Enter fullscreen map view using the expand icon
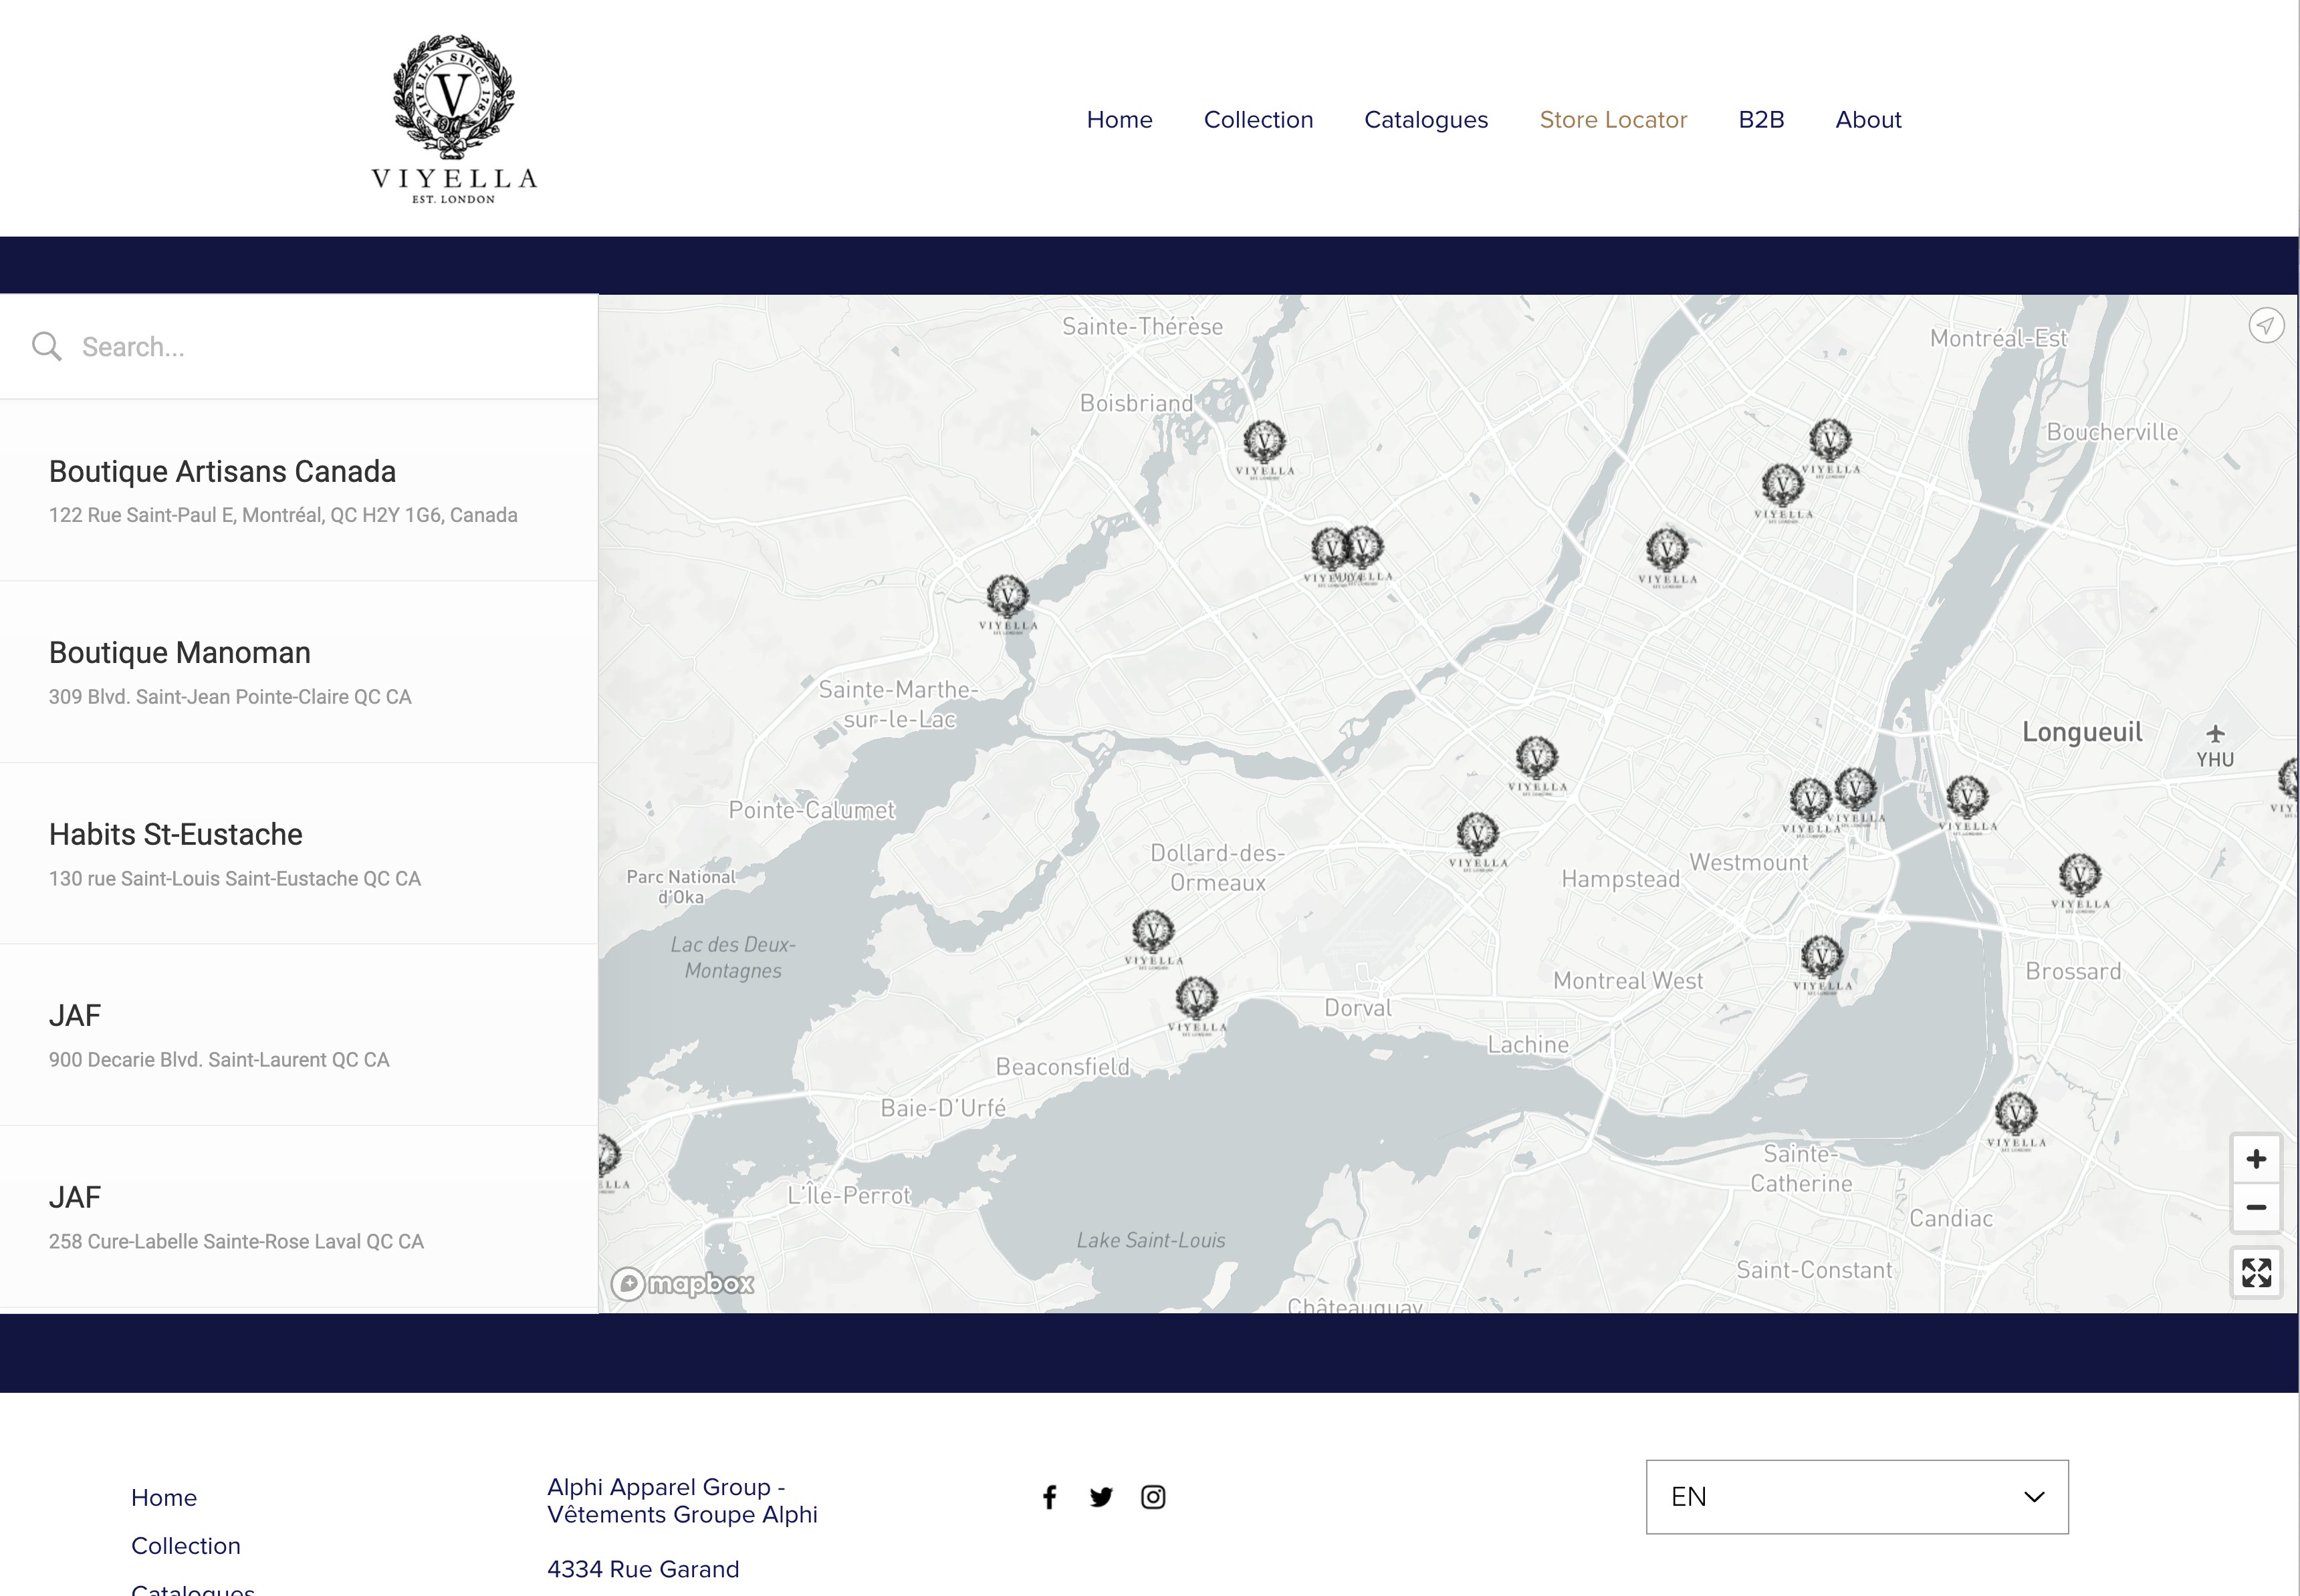Viewport: 2300px width, 1596px height. (x=2257, y=1273)
